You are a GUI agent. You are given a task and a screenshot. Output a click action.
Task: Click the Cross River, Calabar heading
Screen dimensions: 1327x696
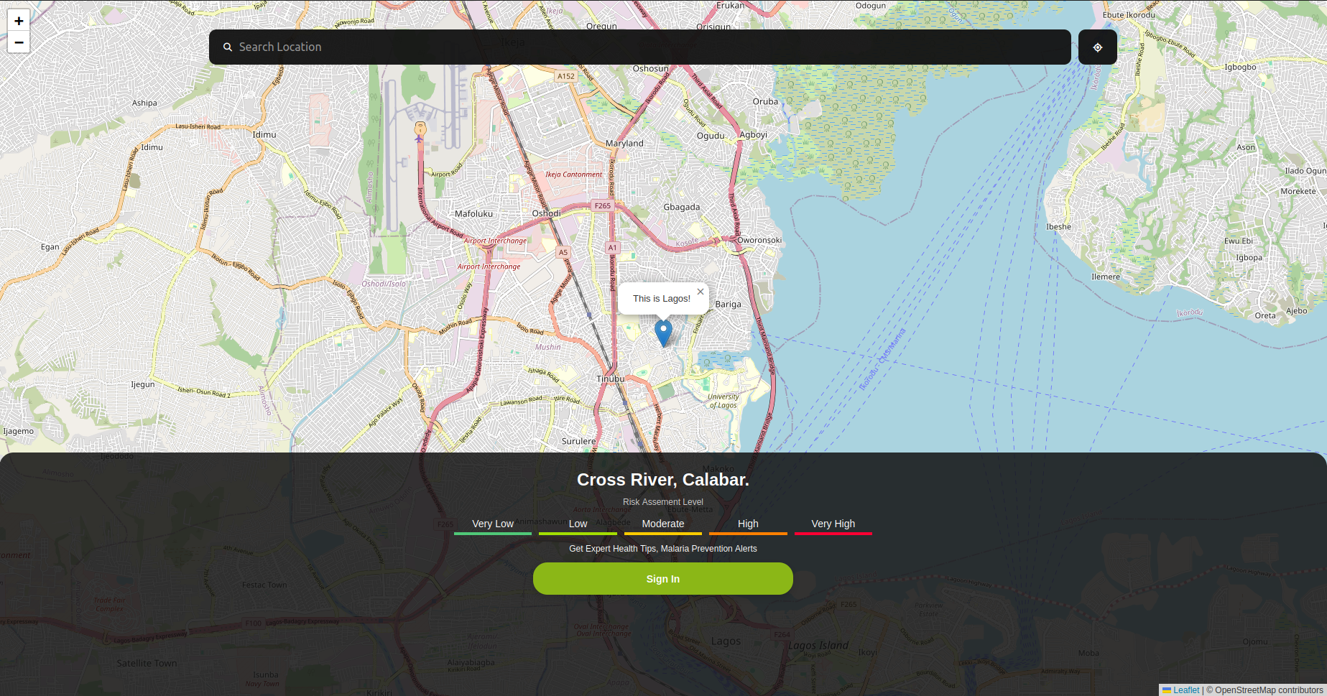coord(662,480)
